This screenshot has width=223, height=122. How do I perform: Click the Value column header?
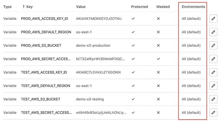click(81, 7)
